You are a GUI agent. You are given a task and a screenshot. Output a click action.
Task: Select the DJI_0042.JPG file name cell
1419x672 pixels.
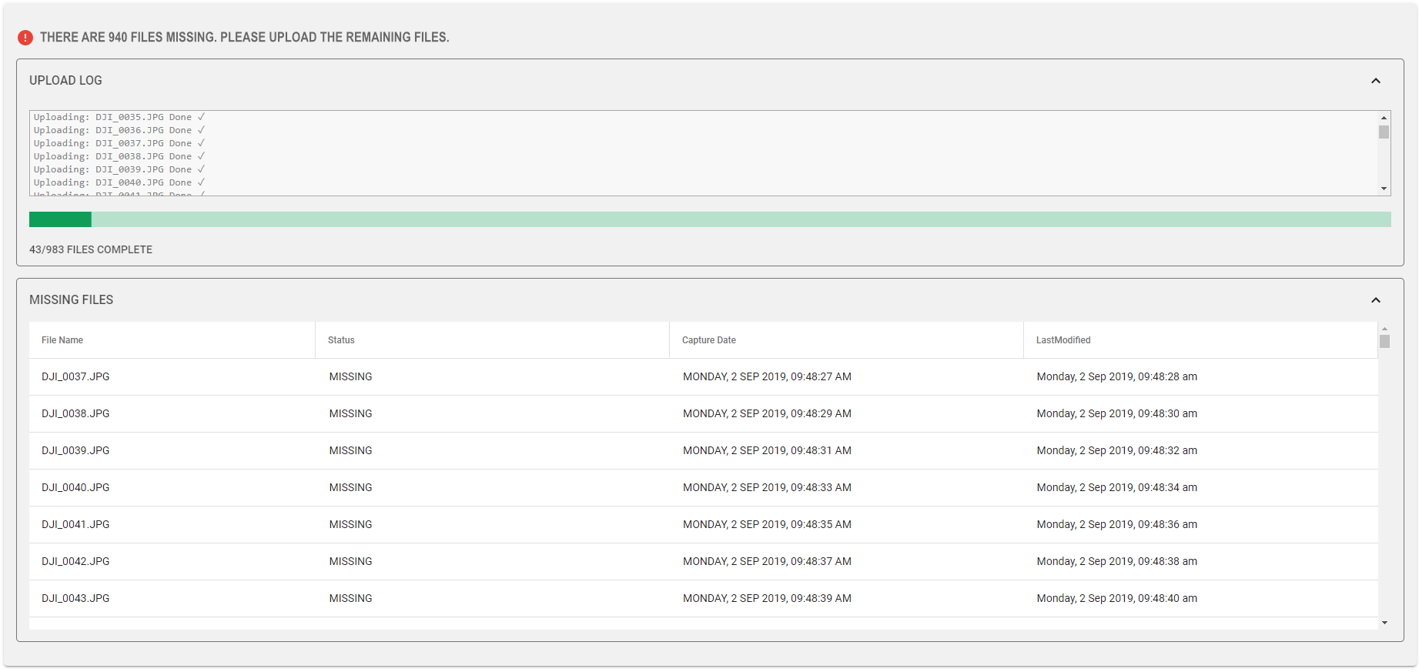pyautogui.click(x=75, y=561)
